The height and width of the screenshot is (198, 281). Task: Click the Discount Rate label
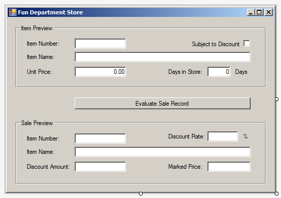(x=186, y=136)
